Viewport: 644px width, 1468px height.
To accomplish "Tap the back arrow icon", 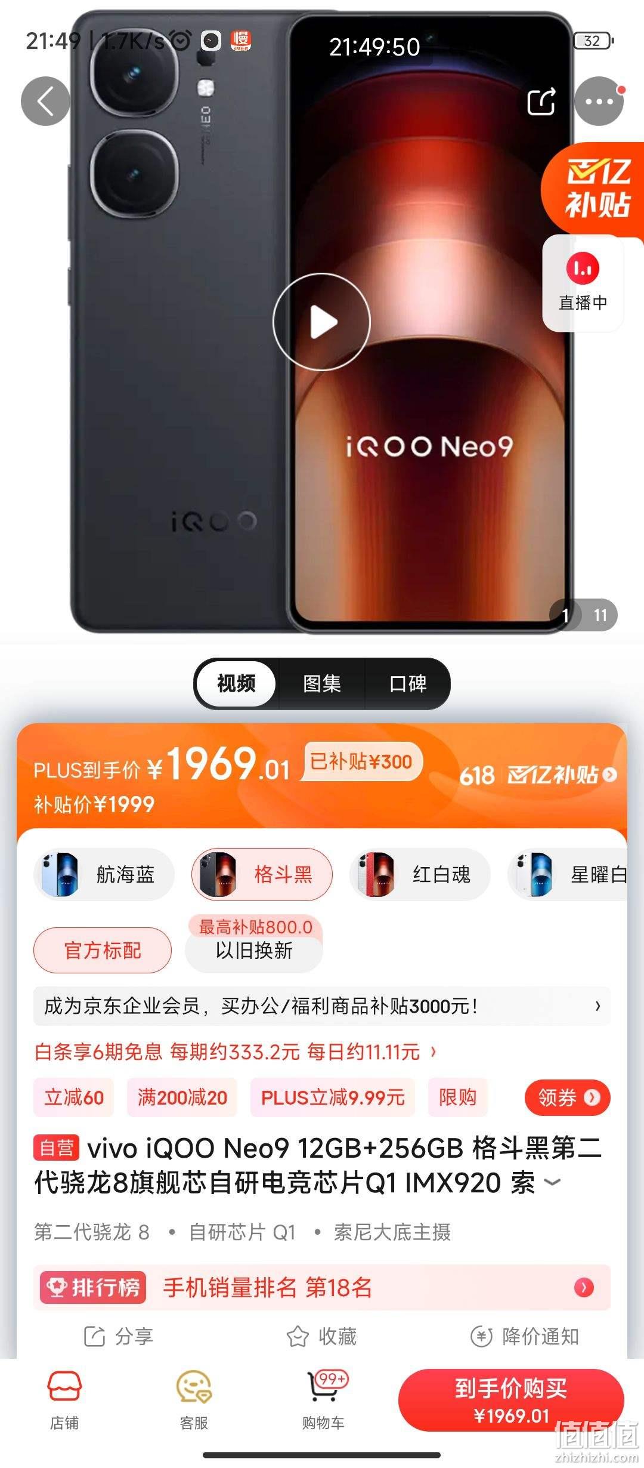I will [x=46, y=101].
